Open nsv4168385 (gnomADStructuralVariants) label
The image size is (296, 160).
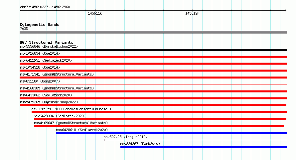coord(57,88)
